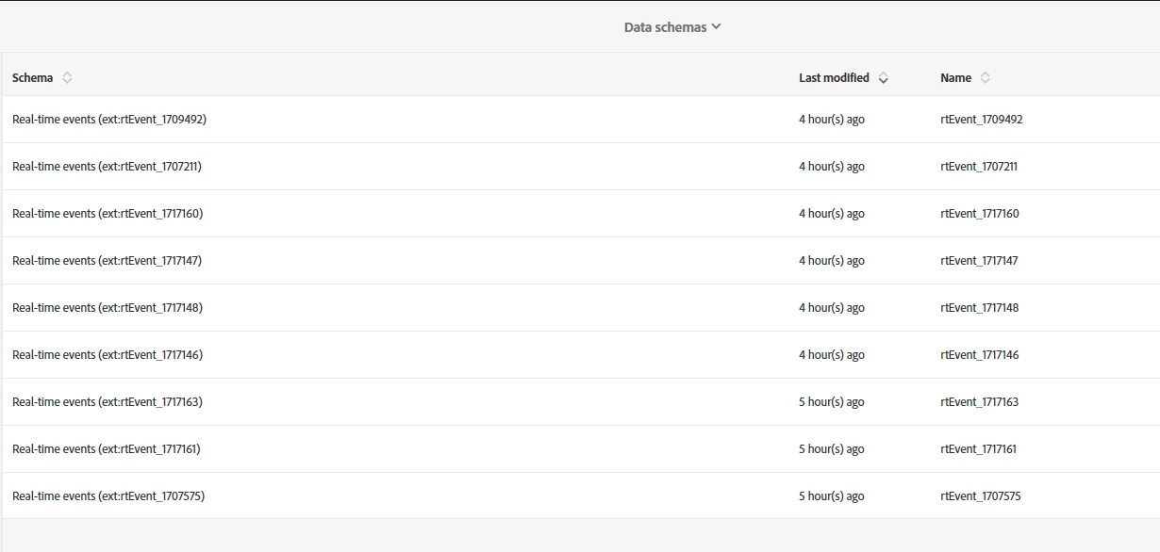Open Real-time events ext:rtEvent_1717146

108,355
